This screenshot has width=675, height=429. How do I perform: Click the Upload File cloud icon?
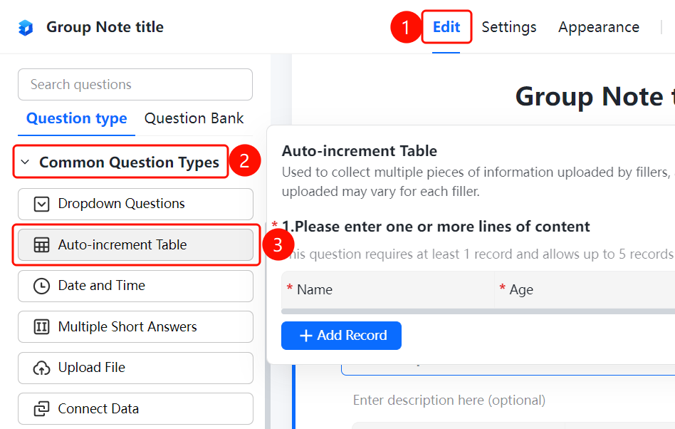tap(41, 368)
